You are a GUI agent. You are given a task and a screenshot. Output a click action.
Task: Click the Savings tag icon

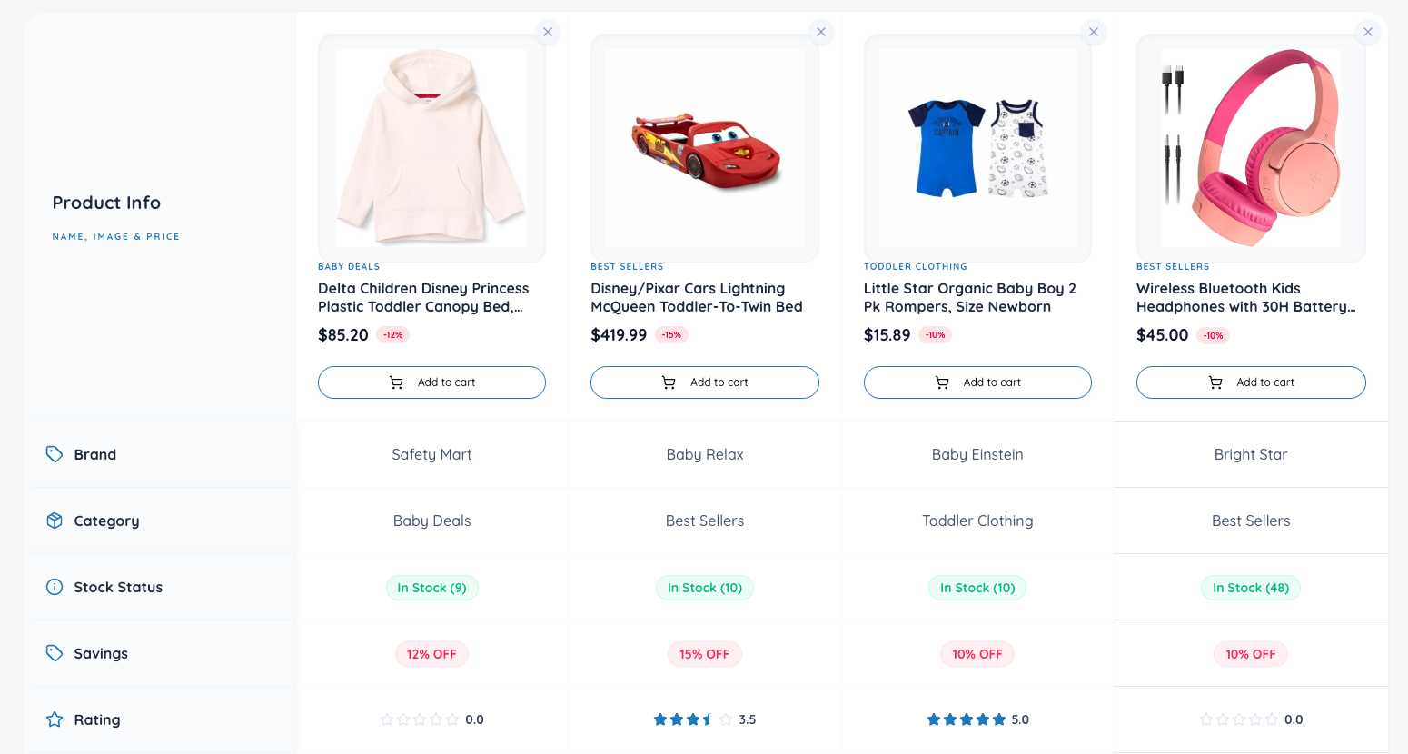pos(55,652)
